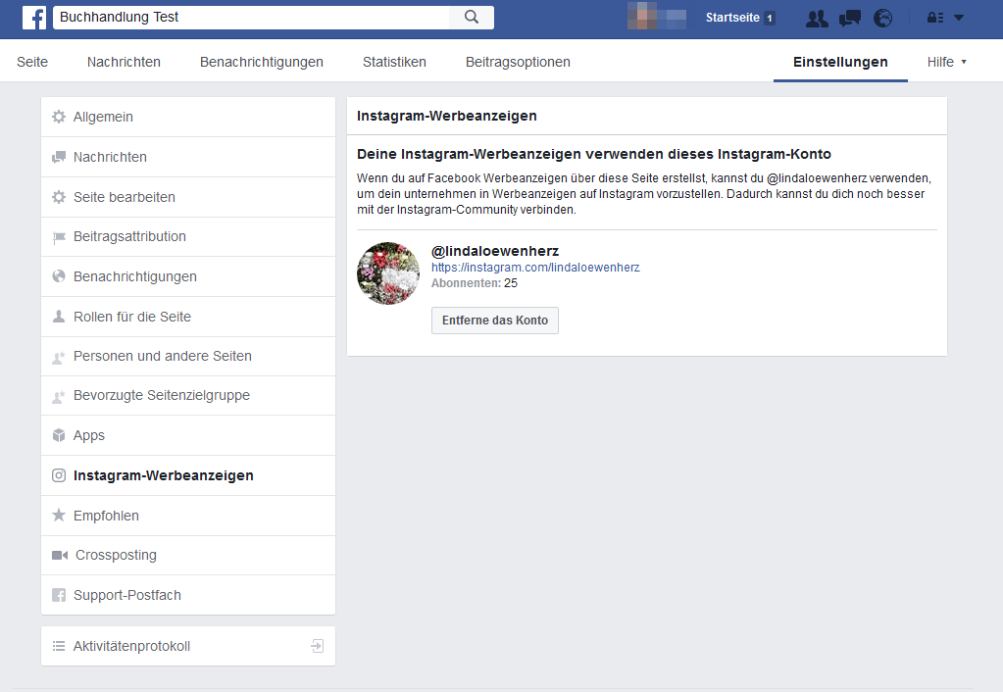Screen dimensions: 1003x692
Task: Expand the account dropdown arrow in header
Action: [959, 18]
